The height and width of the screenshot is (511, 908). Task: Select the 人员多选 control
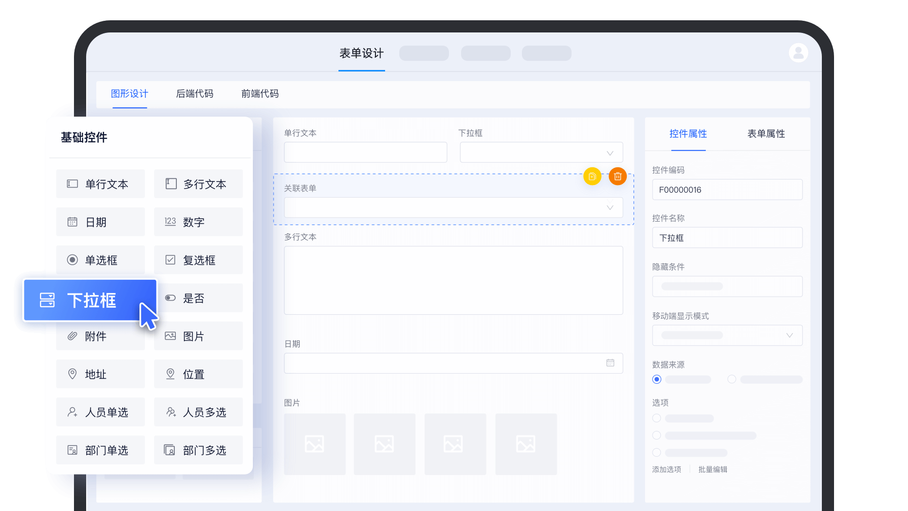click(198, 412)
